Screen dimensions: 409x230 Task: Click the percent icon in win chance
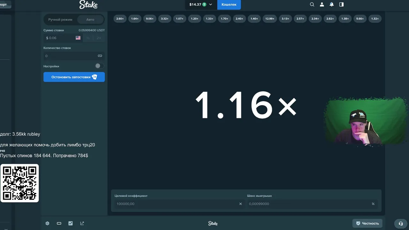pyautogui.click(x=373, y=204)
